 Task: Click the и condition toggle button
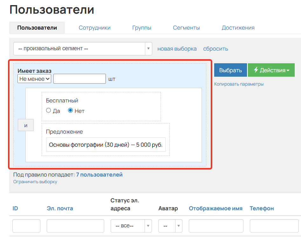(26, 125)
